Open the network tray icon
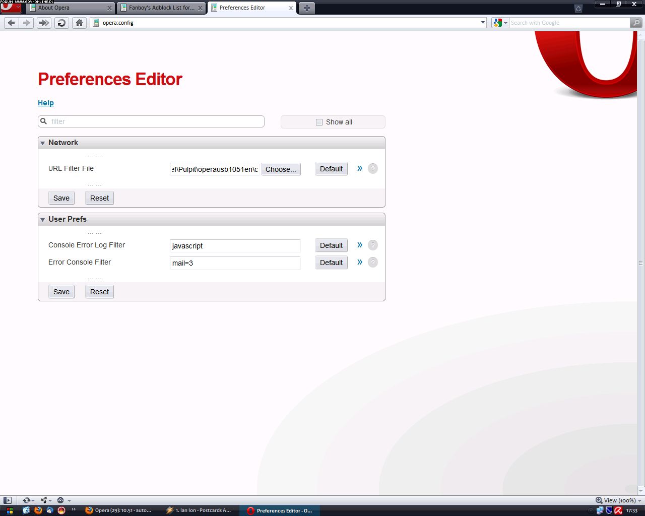The image size is (645, 516). click(x=600, y=510)
